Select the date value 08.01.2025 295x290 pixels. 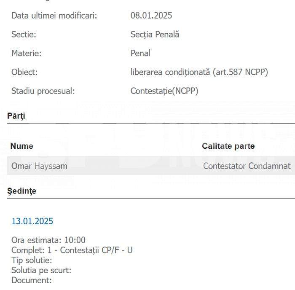[151, 16]
